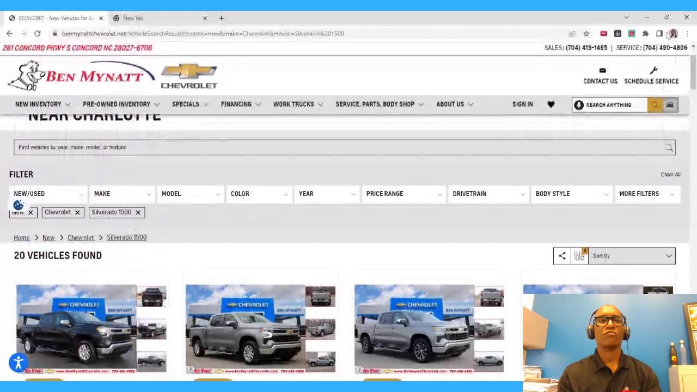Click New breadcrumb link

pos(48,238)
